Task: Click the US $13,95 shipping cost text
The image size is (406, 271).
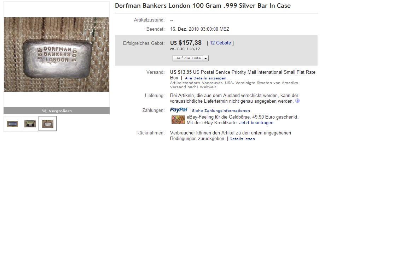Action: coord(181,72)
